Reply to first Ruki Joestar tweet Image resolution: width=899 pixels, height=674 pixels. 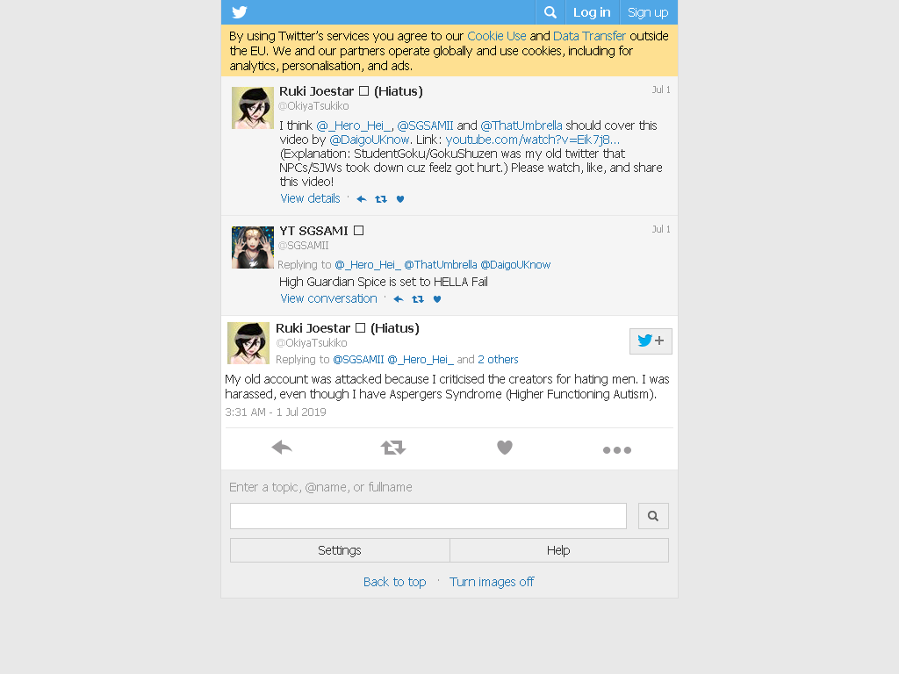tap(362, 199)
